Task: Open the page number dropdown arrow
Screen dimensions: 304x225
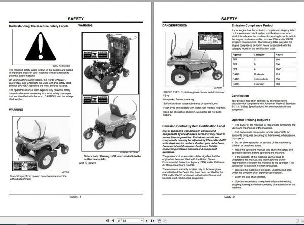Action: click(142, 221)
